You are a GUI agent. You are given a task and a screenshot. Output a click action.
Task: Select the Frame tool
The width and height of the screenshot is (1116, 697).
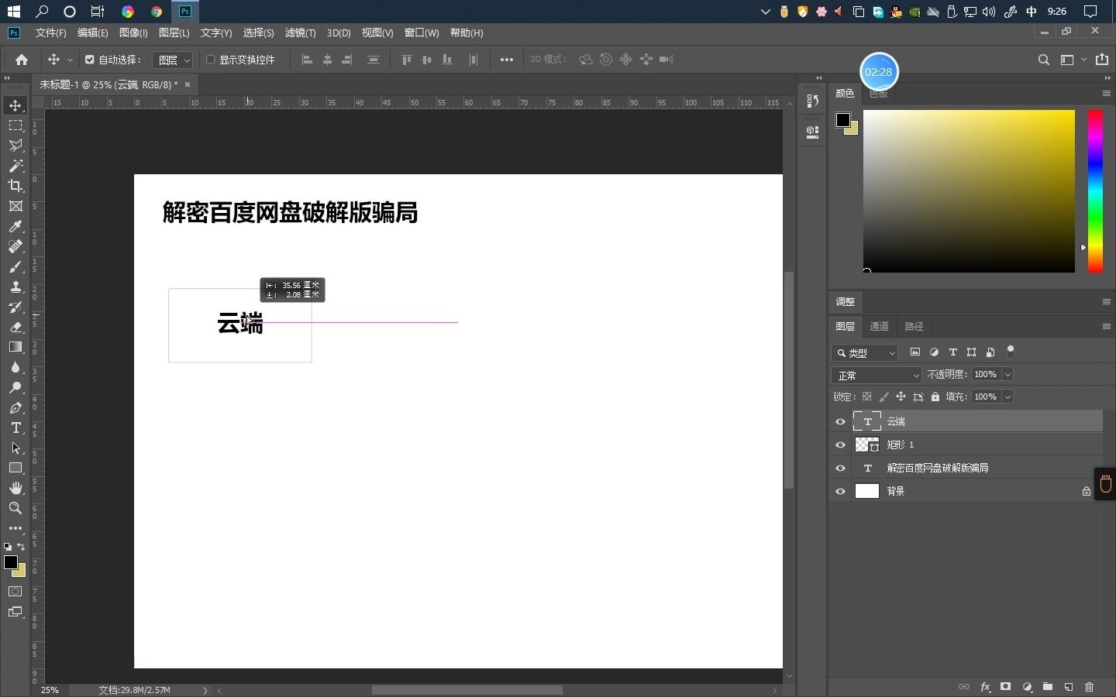15,206
